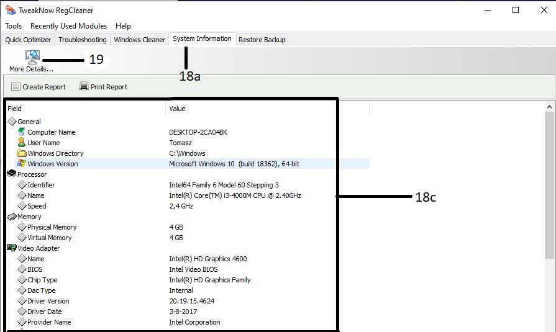Click the Physical Memory 4 GB value
556x332 pixels.
pyautogui.click(x=176, y=227)
